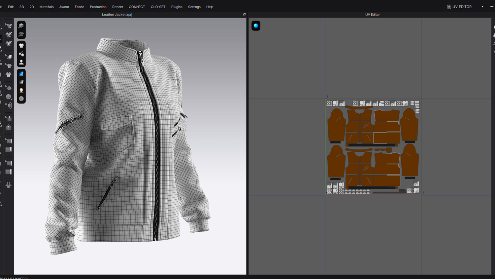
Task: Open the Settings menu
Action: coord(194,7)
